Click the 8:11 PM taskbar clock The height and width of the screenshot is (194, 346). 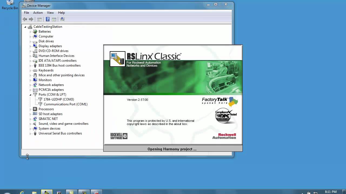click(331, 192)
